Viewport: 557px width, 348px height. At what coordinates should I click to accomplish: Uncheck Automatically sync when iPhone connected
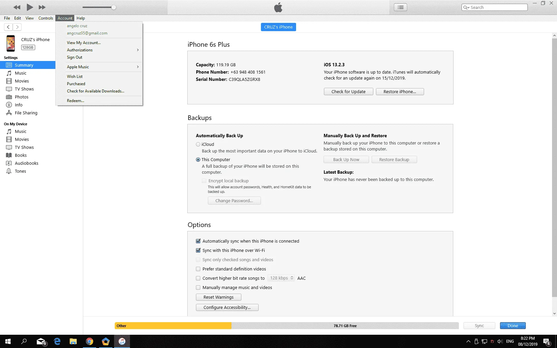pyautogui.click(x=198, y=241)
